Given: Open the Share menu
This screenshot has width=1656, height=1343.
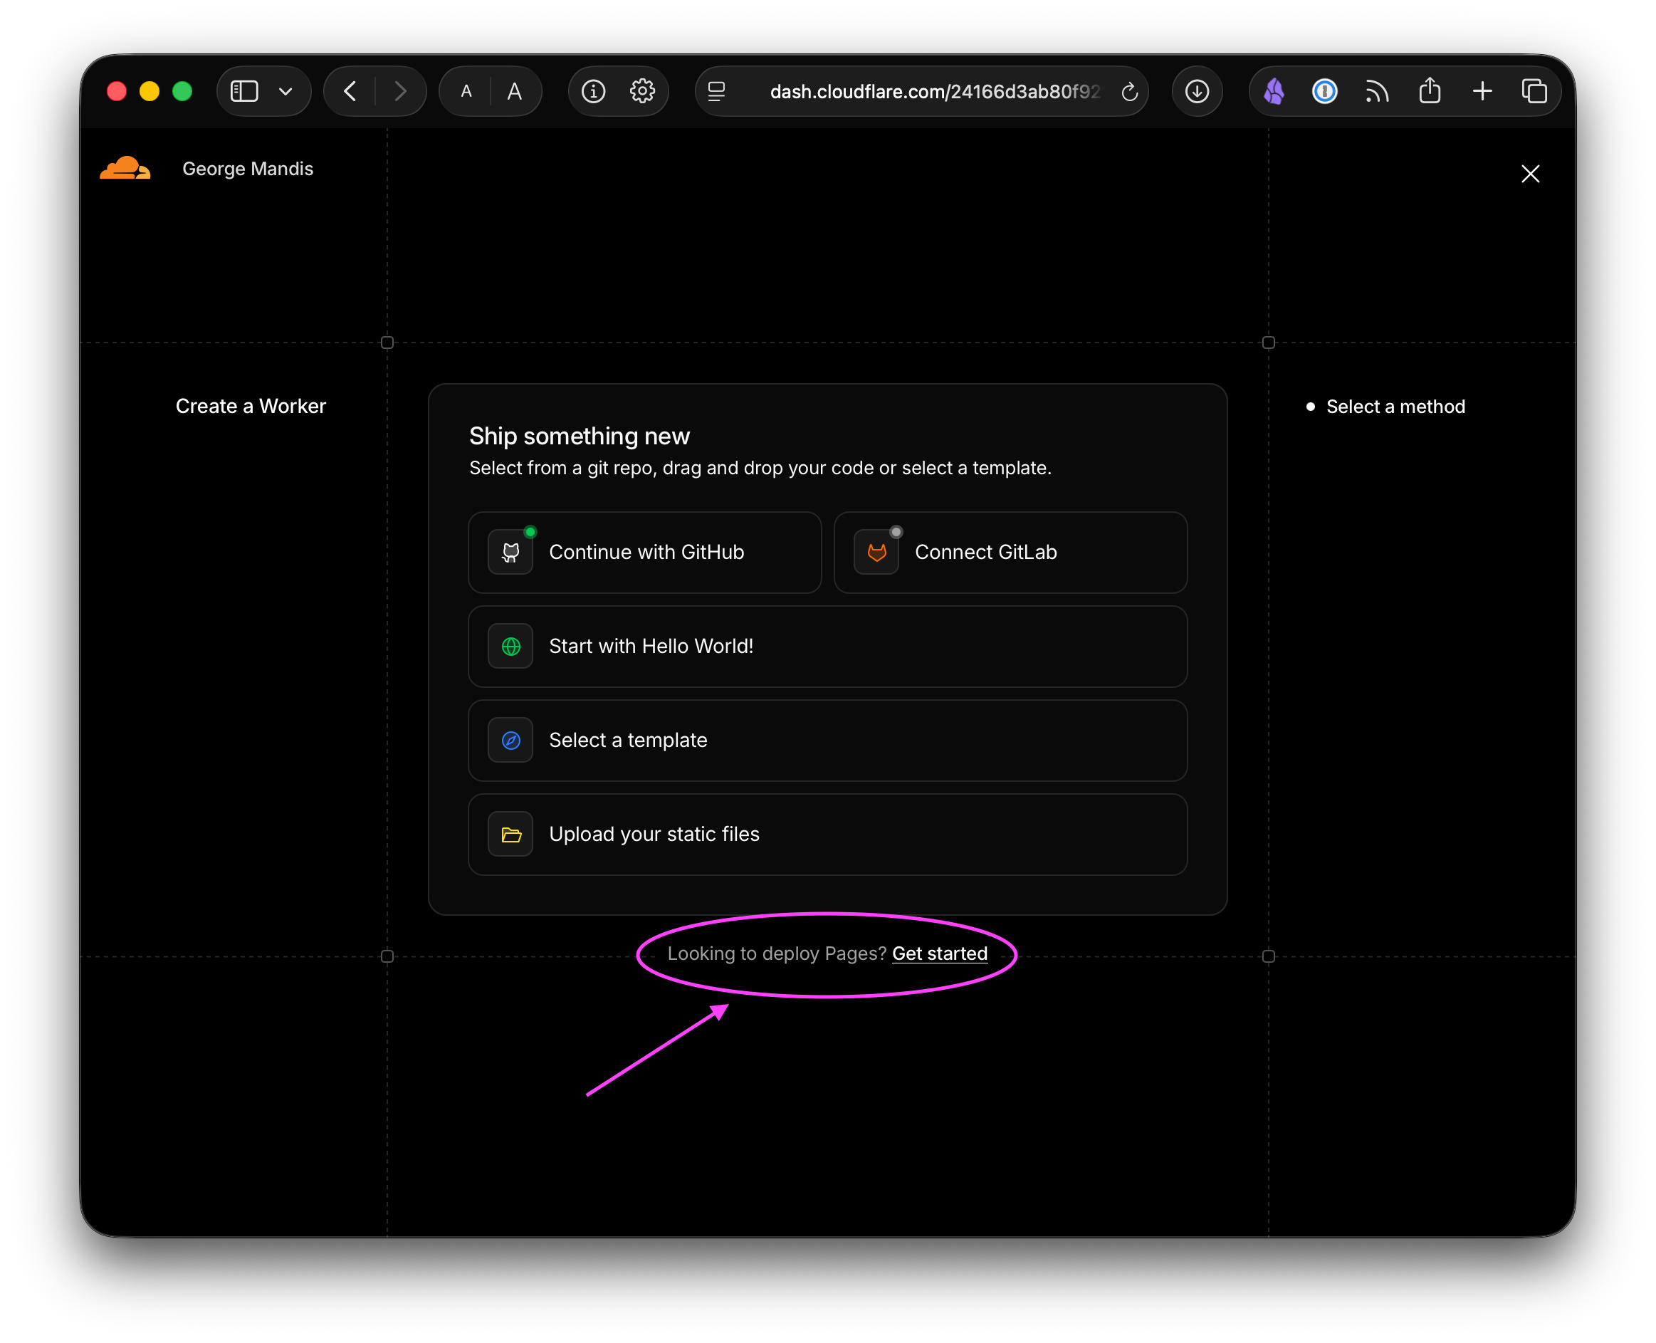Looking at the screenshot, I should coord(1430,91).
